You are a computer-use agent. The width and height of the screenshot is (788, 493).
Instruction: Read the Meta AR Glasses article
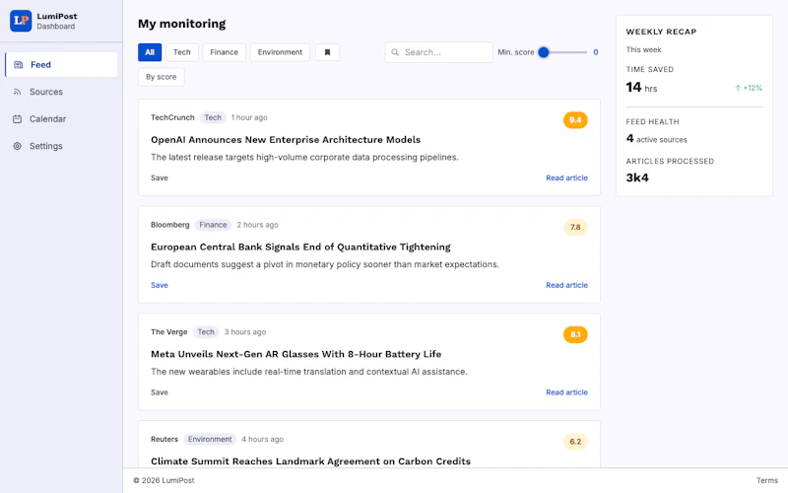(566, 392)
